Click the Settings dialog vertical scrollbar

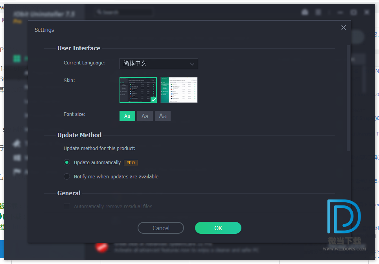coord(348,98)
